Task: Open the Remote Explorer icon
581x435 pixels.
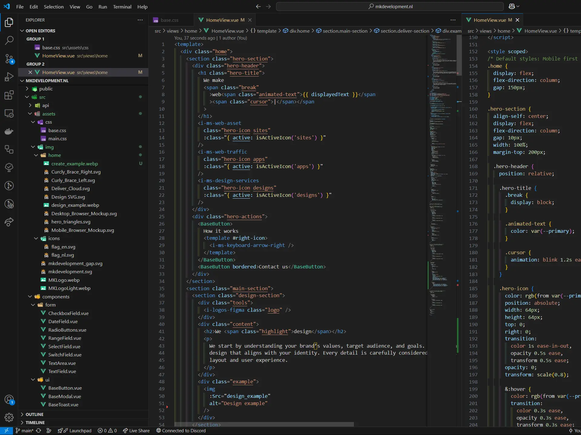Action: point(9,113)
